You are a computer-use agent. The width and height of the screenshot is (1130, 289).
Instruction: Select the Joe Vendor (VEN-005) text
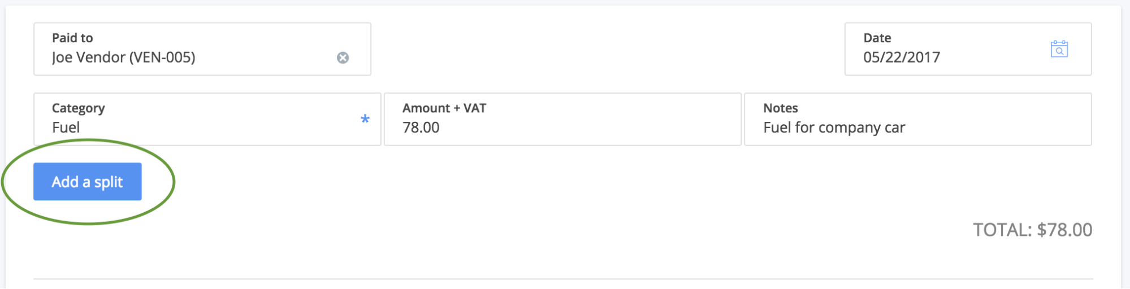point(124,58)
